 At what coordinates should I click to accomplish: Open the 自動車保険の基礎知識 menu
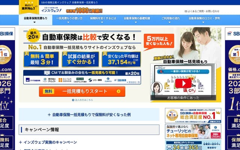(x=137, y=20)
